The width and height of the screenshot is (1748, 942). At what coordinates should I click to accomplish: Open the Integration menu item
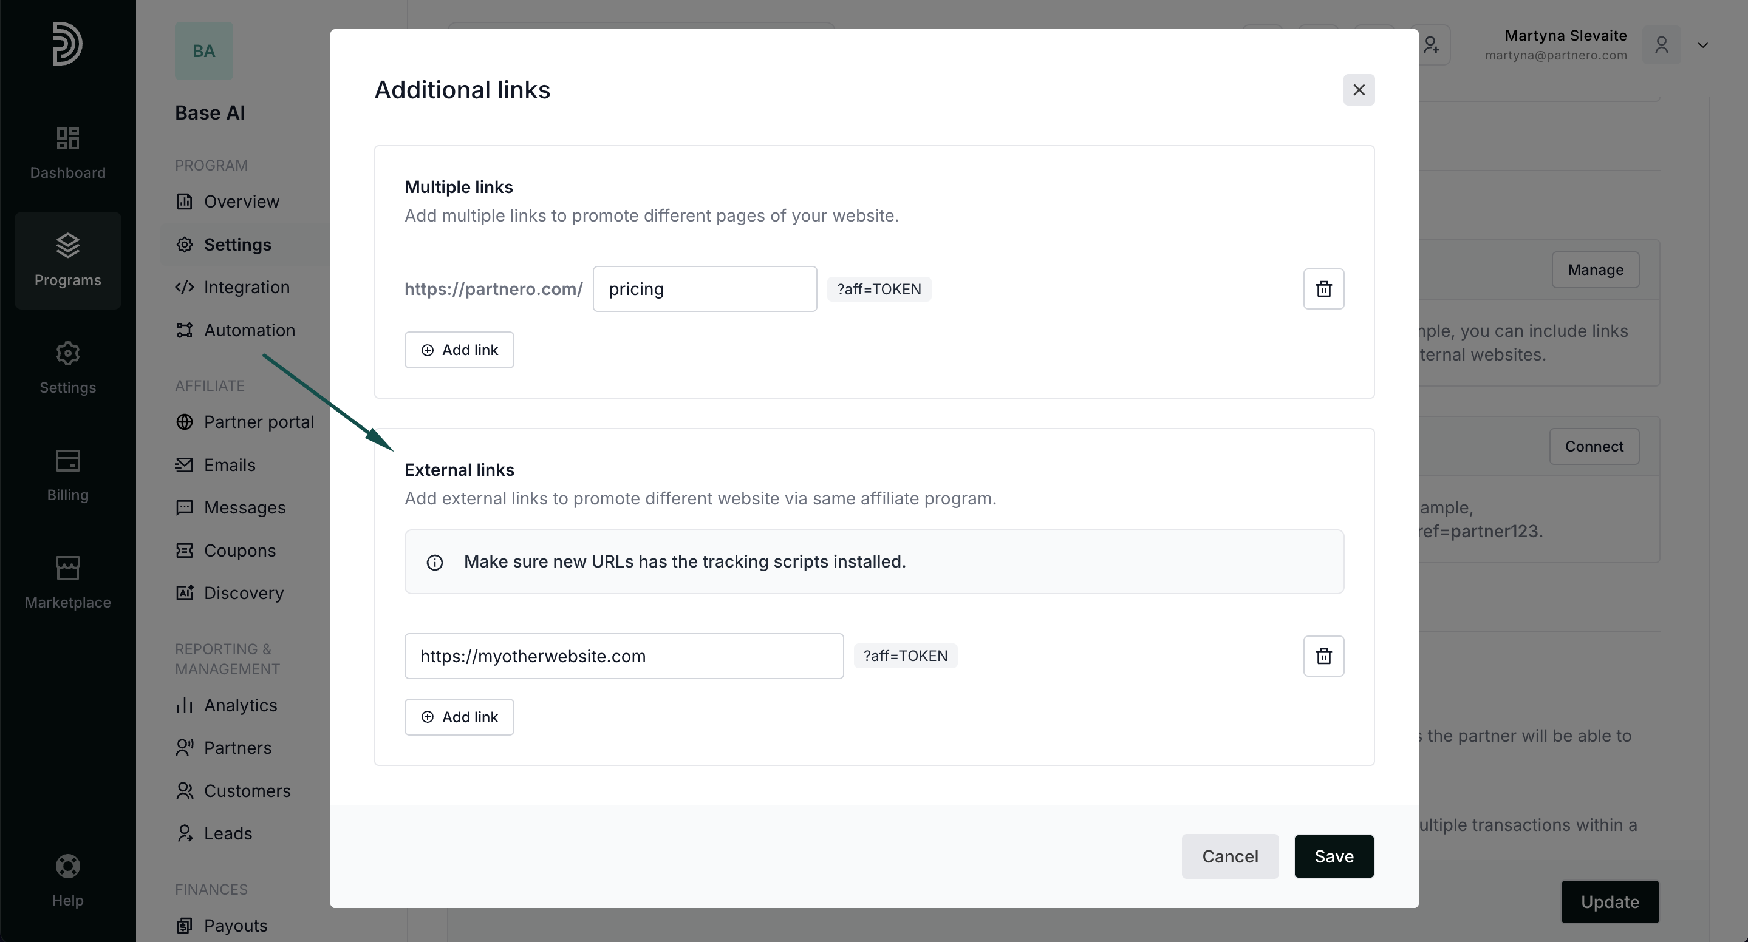tap(245, 288)
